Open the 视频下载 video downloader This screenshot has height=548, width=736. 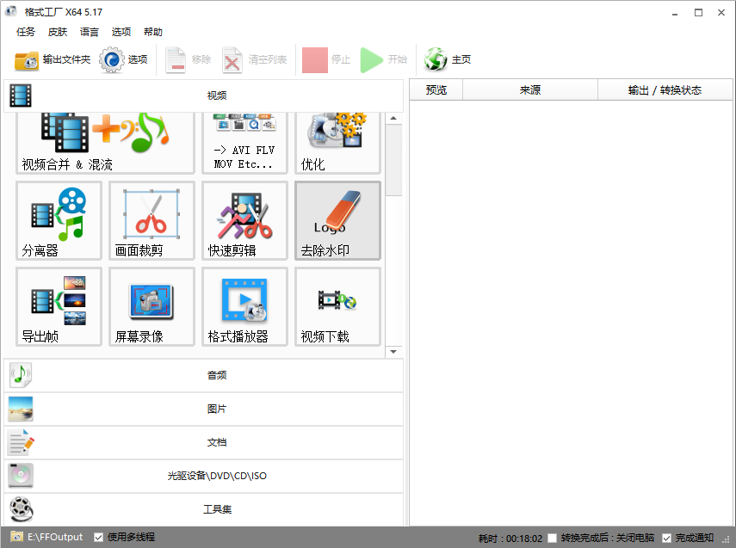click(337, 306)
